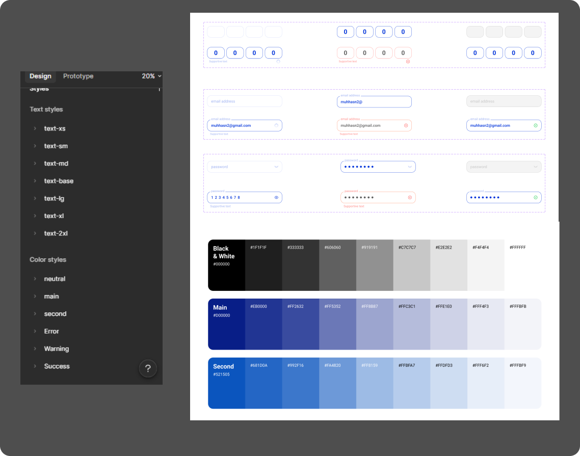Click the red error icon under the OTP boxes
580x456 pixels.
click(408, 62)
